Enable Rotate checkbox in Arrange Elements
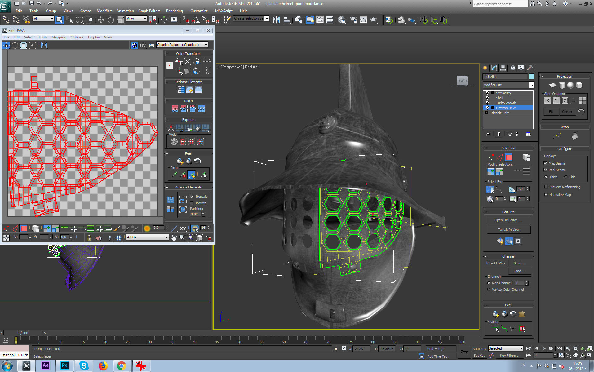The height and width of the screenshot is (372, 594). (192, 203)
